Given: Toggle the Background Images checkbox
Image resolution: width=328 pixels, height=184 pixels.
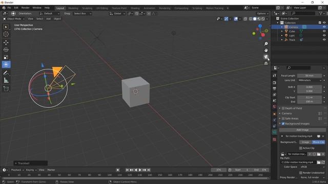Looking at the screenshot, I should 283,124.
